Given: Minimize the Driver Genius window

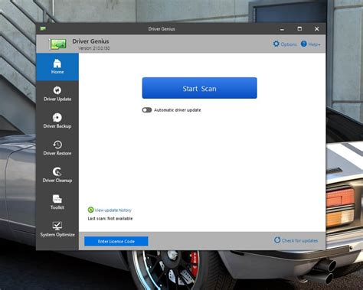Looking at the screenshot, I should 282,29.
